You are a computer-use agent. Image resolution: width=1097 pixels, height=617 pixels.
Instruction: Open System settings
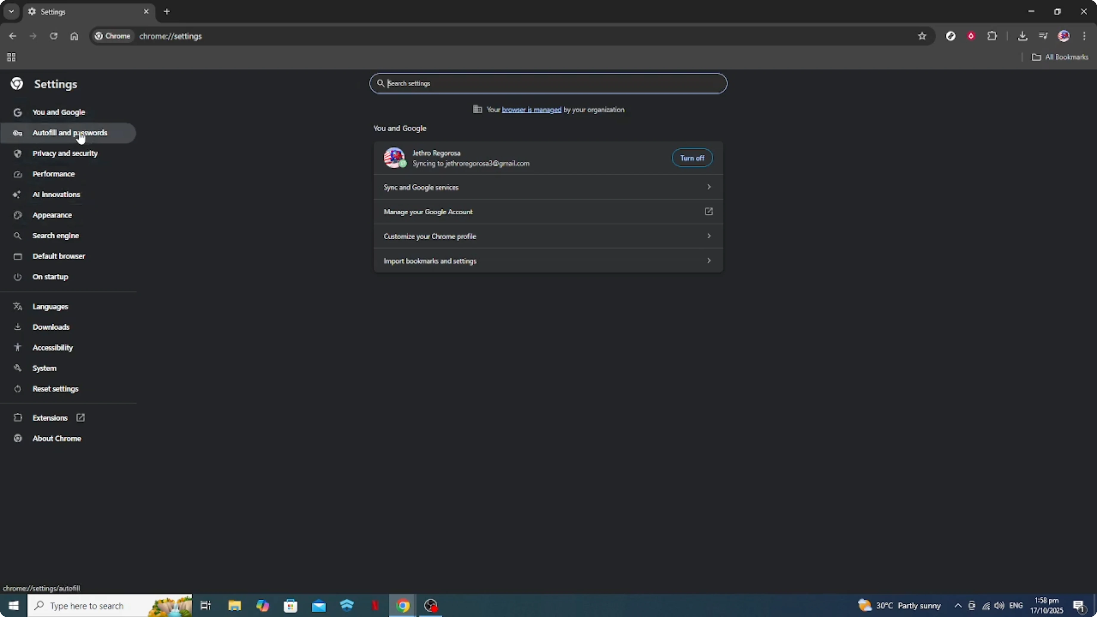point(68,368)
